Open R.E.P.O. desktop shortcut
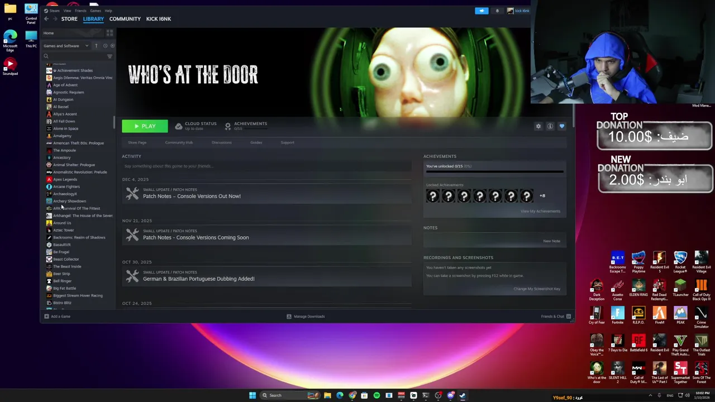Viewport: 715px width, 402px height. click(638, 315)
